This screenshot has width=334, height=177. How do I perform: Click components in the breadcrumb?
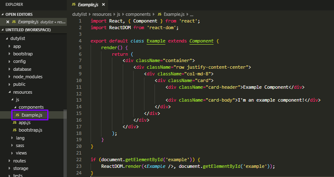pos(138,15)
